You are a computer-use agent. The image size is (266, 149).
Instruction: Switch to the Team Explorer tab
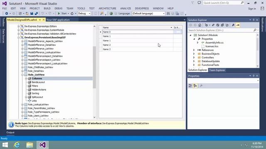[x=217, y=70]
